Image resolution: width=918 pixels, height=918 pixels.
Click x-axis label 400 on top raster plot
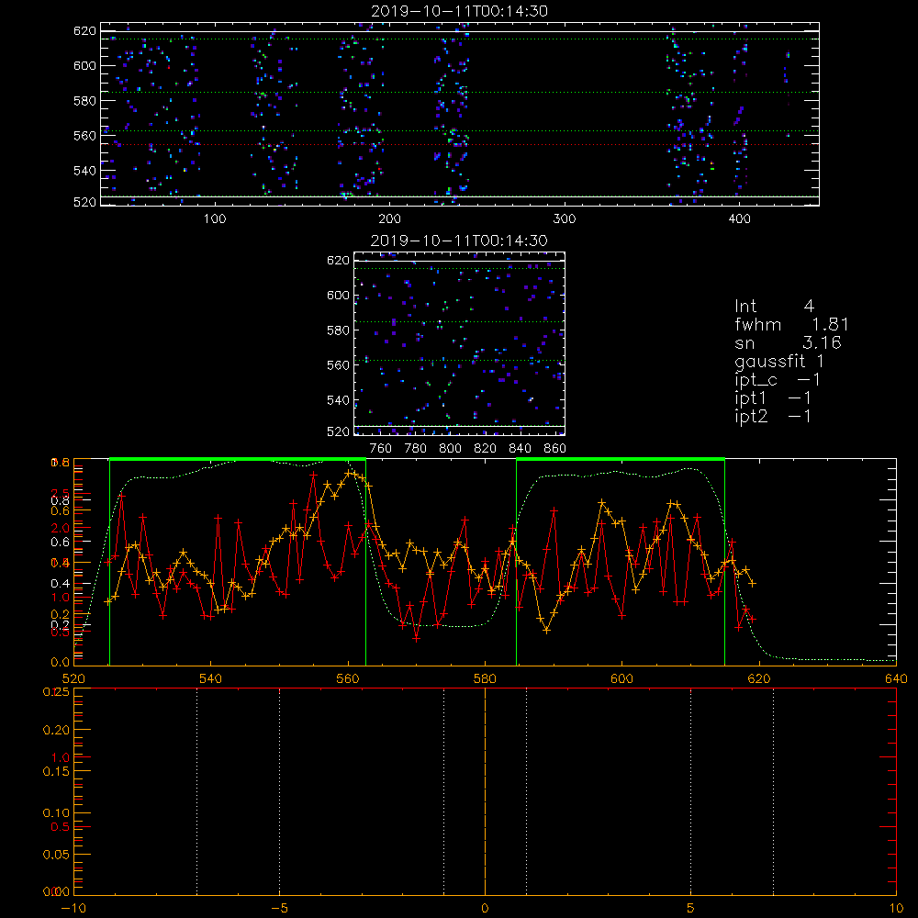[x=739, y=219]
